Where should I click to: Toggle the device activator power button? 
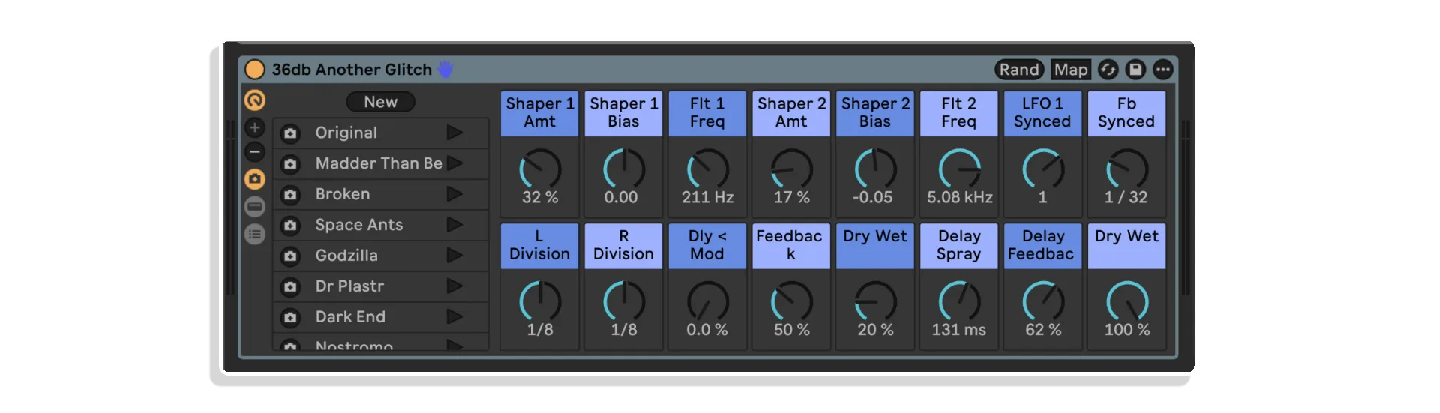tap(255, 70)
